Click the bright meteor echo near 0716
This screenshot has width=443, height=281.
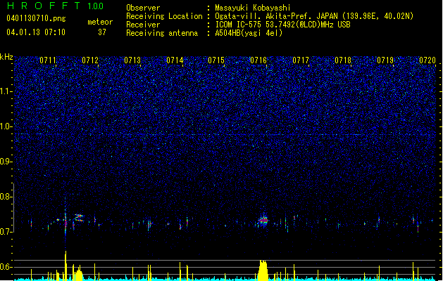pos(263,221)
